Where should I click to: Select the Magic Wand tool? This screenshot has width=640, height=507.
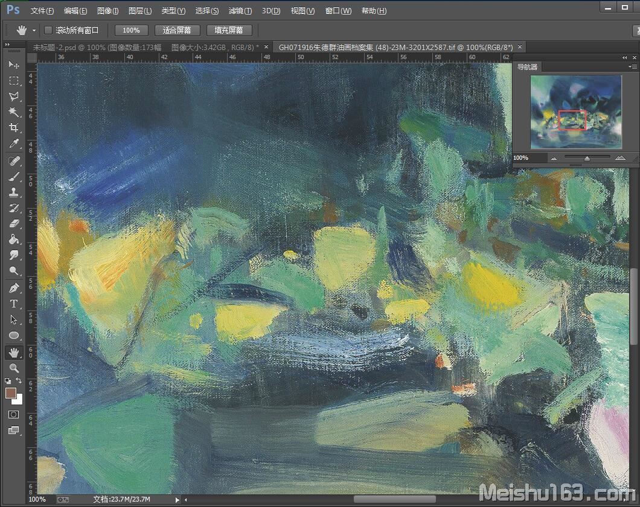[x=13, y=112]
